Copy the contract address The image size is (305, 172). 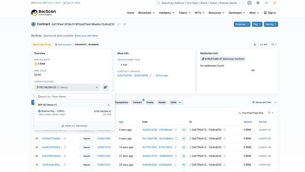(x=119, y=24)
